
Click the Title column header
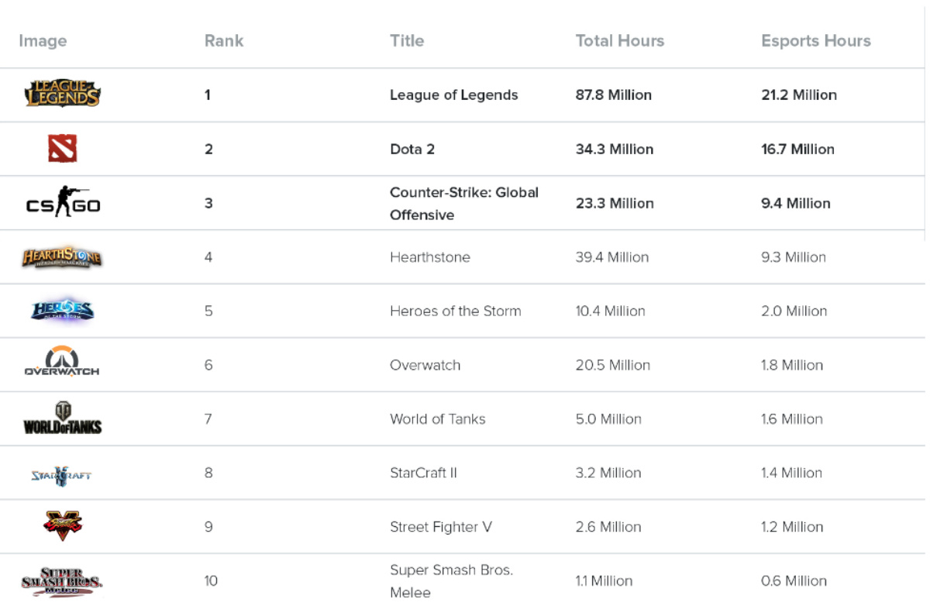click(x=407, y=41)
